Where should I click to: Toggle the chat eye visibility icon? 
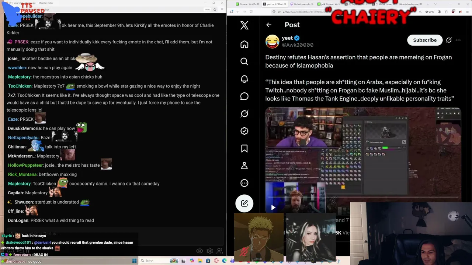[199, 251]
